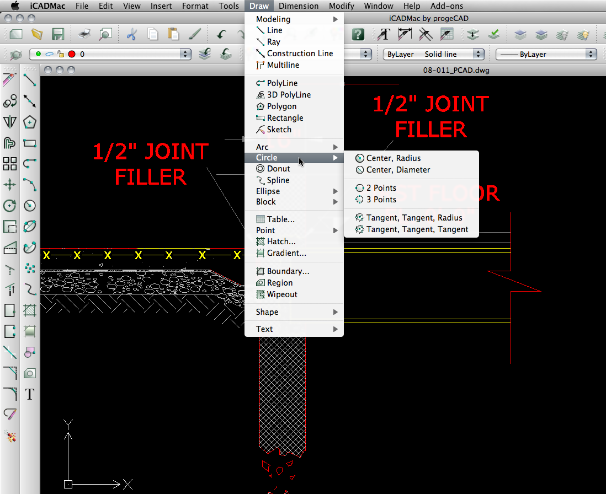The height and width of the screenshot is (494, 606).
Task: Open the ByLayer lineweight dropdown
Action: pyautogui.click(x=546, y=54)
